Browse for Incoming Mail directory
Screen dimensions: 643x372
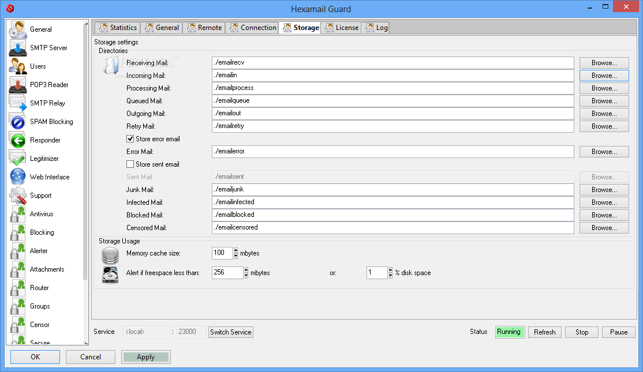tap(604, 76)
